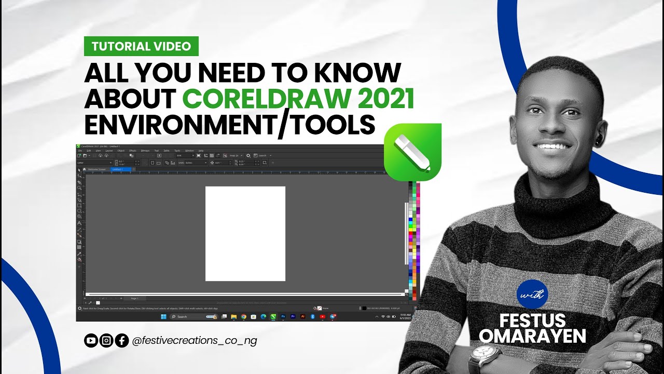This screenshot has height=374, width=664.
Task: Select the Drop Shadow tool
Action: (79, 242)
